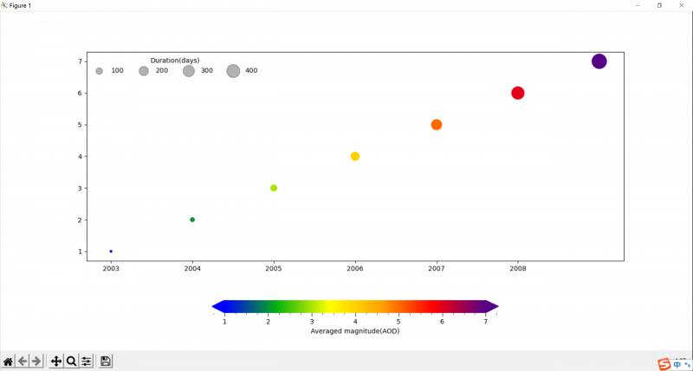Save the figure using the floppy disk icon
The image size is (693, 371).
[x=105, y=361]
